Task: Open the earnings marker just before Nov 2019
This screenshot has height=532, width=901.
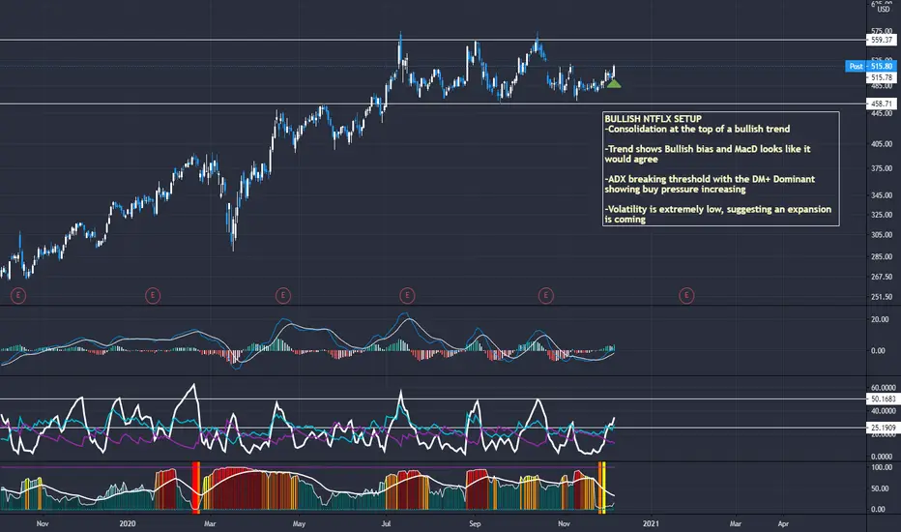Action: [x=18, y=296]
